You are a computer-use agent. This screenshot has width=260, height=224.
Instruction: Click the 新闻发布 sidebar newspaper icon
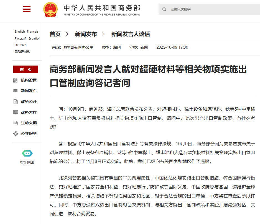[x=16, y=91]
